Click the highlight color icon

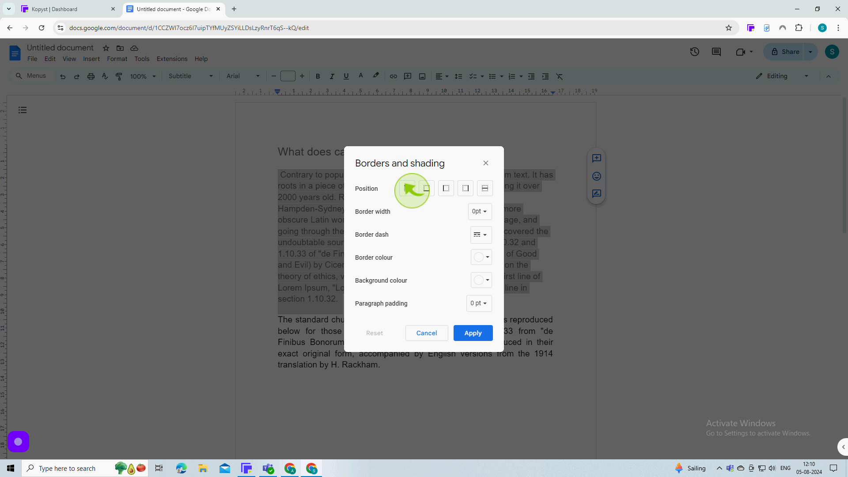[375, 76]
